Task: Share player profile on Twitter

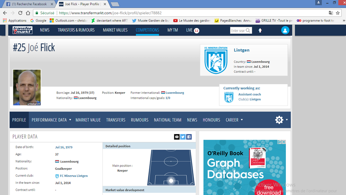Action: click(x=183, y=137)
